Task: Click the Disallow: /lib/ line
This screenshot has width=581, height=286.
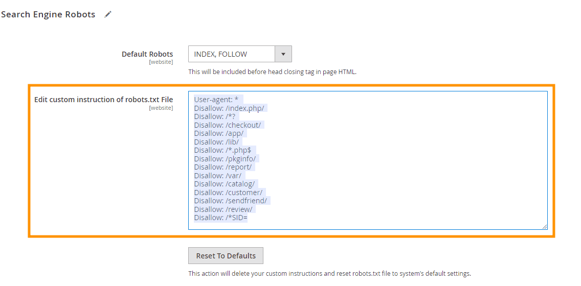Action: click(216, 142)
